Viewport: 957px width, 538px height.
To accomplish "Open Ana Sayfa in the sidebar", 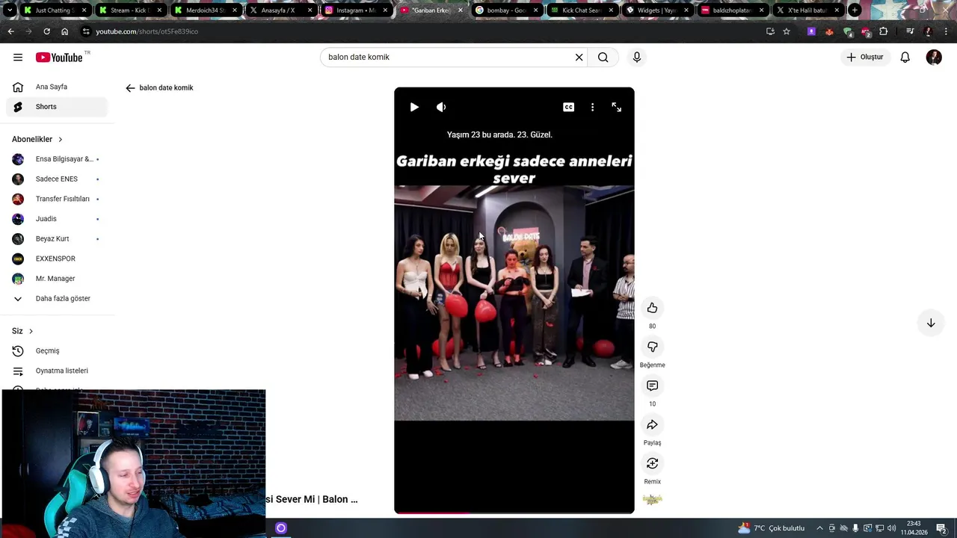I will pyautogui.click(x=57, y=87).
